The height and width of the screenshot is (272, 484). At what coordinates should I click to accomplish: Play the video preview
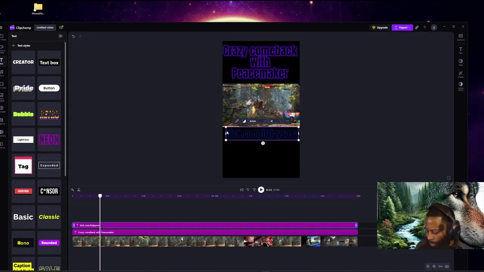click(x=261, y=190)
